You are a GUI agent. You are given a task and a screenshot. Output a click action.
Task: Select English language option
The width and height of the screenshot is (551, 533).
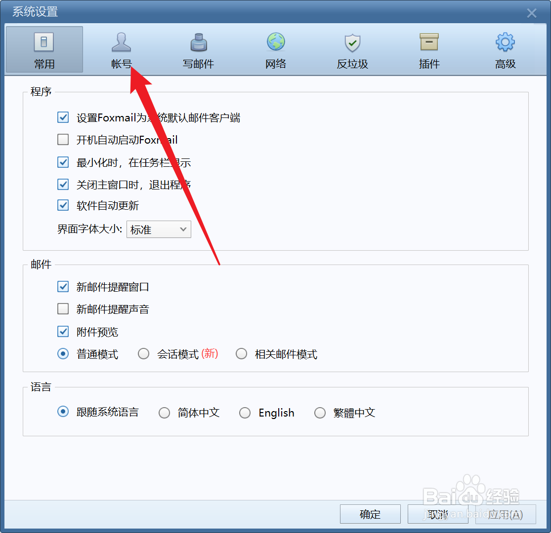point(245,413)
